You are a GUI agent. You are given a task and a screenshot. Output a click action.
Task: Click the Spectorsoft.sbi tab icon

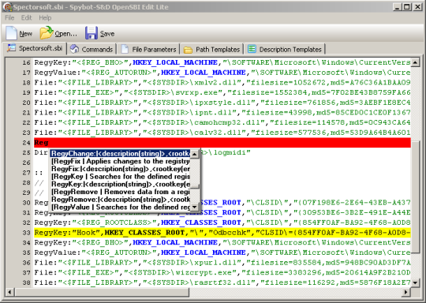click(11, 48)
